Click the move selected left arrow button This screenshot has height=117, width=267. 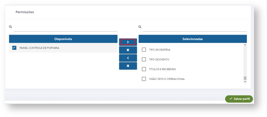tap(128, 58)
